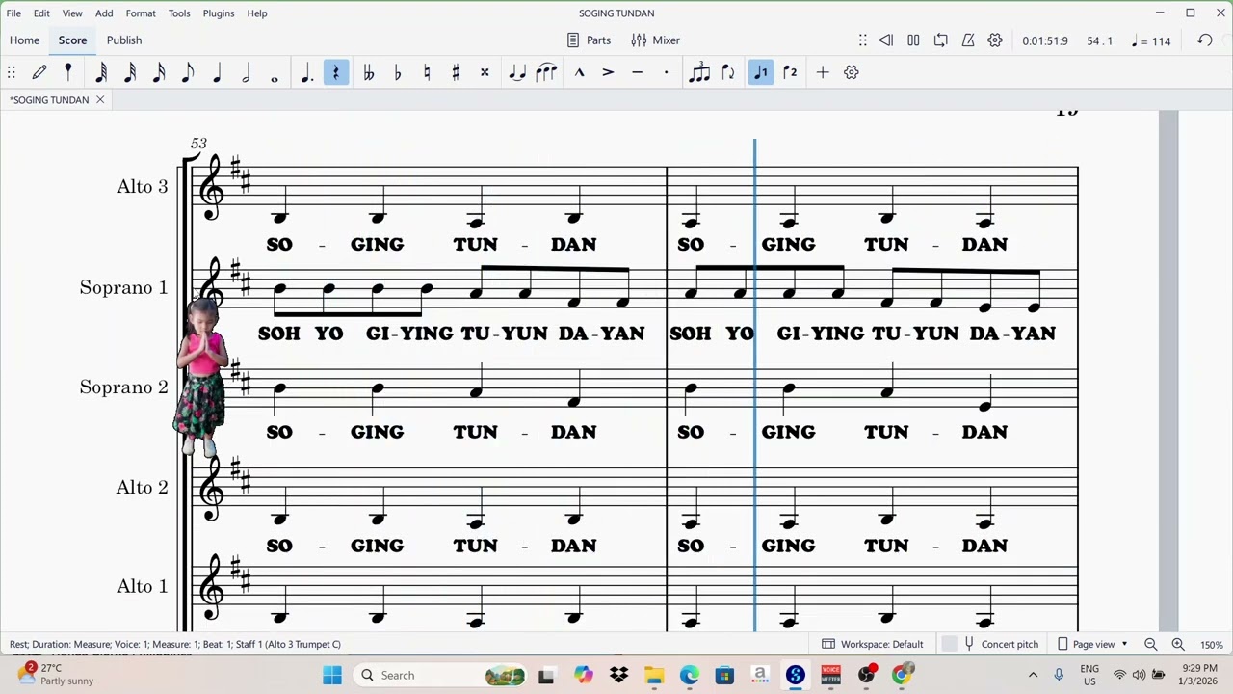Select the eighth note duration
Viewport: 1233px width, 694px height.
[188, 72]
